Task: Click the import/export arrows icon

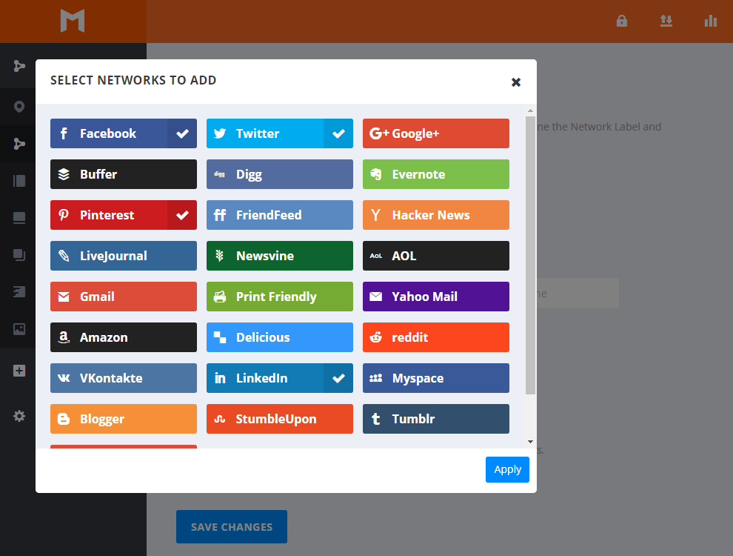Action: pyautogui.click(x=666, y=21)
